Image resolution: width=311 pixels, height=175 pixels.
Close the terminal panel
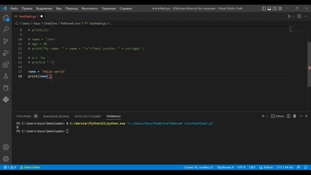[307, 116]
